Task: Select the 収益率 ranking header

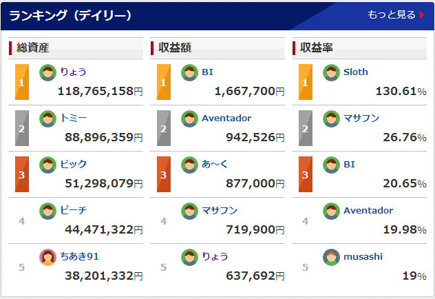Action: (x=317, y=48)
